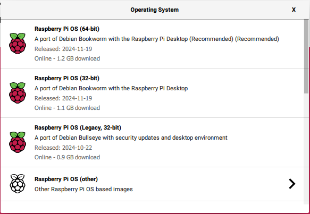
Task: Choose Raspberry Pi OS (Legacy, 32-bit) entry title
Action: tap(78, 127)
